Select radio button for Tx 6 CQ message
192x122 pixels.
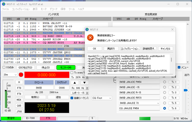[164, 108]
